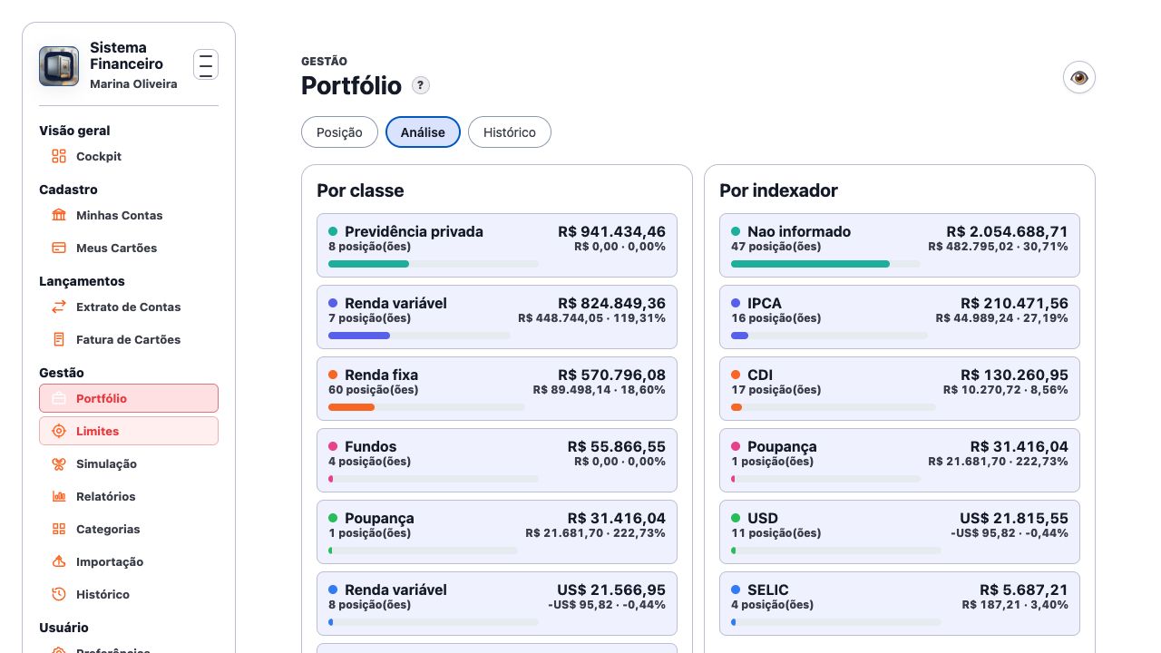The image size is (1161, 653).
Task: Open the Cockpit grid icon
Action: 59,156
